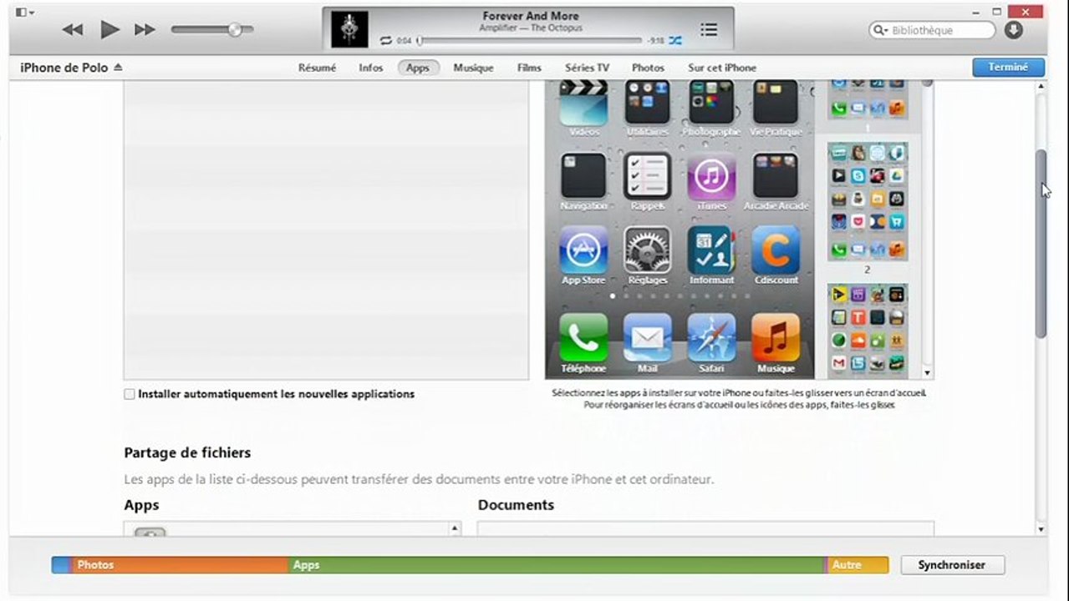Click home screens list scroll-down arrow
Image resolution: width=1069 pixels, height=601 pixels.
[x=927, y=372]
